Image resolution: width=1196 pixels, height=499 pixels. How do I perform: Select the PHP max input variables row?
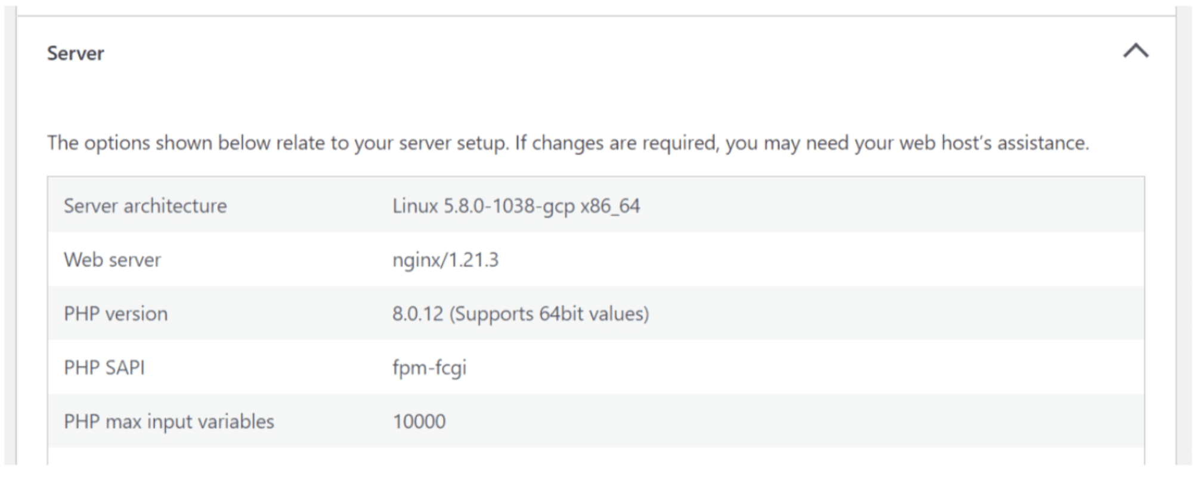click(169, 422)
